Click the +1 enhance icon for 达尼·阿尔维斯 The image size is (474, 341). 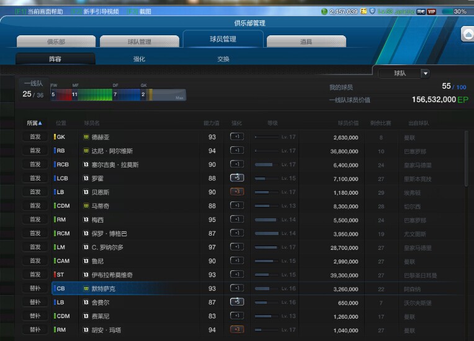[237, 150]
